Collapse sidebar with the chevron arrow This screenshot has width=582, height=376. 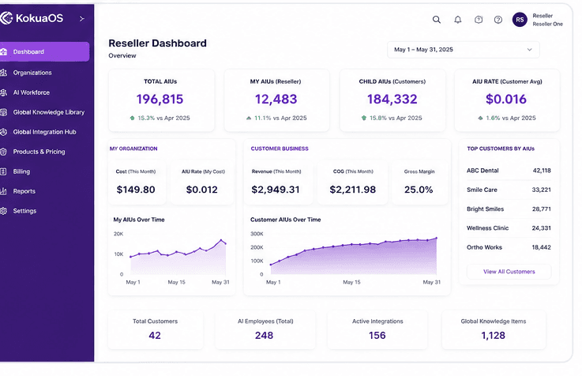coord(81,18)
